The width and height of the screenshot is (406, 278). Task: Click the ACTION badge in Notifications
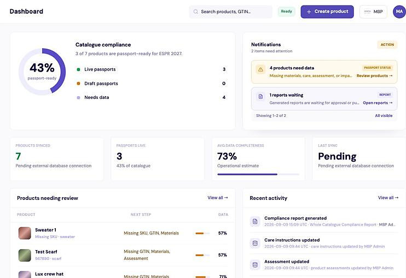pos(387,45)
